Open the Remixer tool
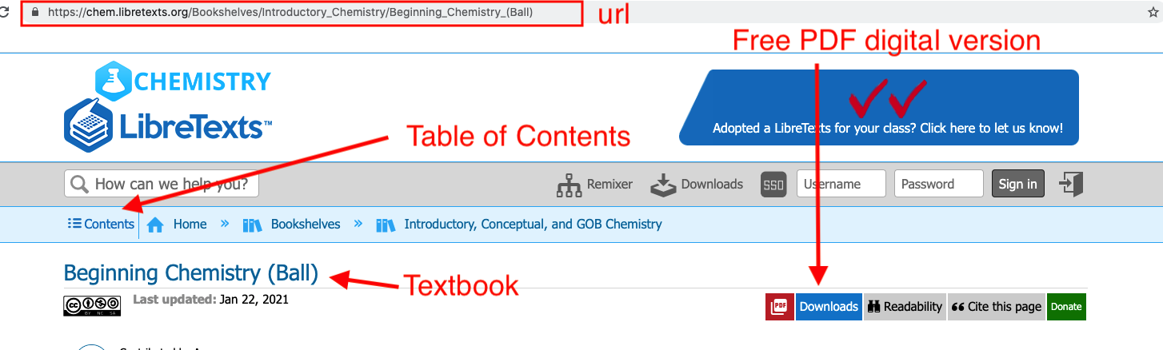The height and width of the screenshot is (350, 1163). pyautogui.click(x=594, y=184)
